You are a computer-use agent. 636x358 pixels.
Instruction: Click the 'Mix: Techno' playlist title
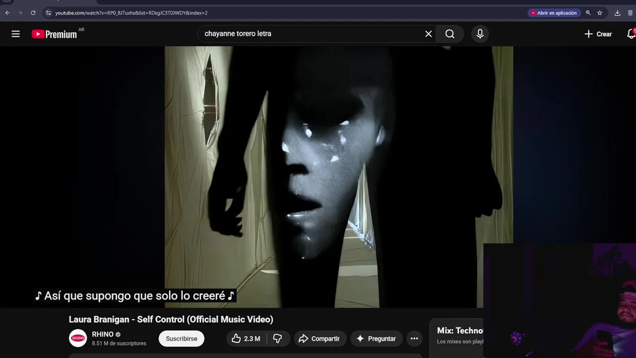tap(460, 331)
